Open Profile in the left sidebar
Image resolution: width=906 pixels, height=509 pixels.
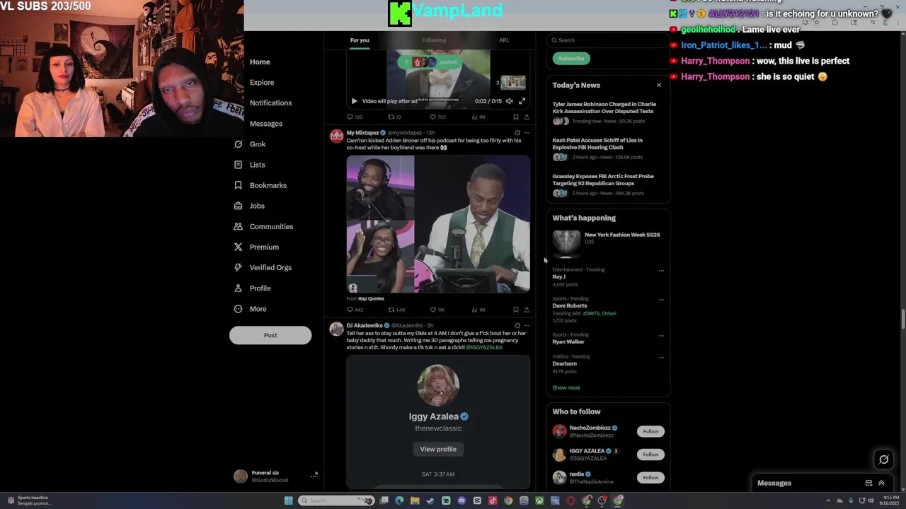252,288
